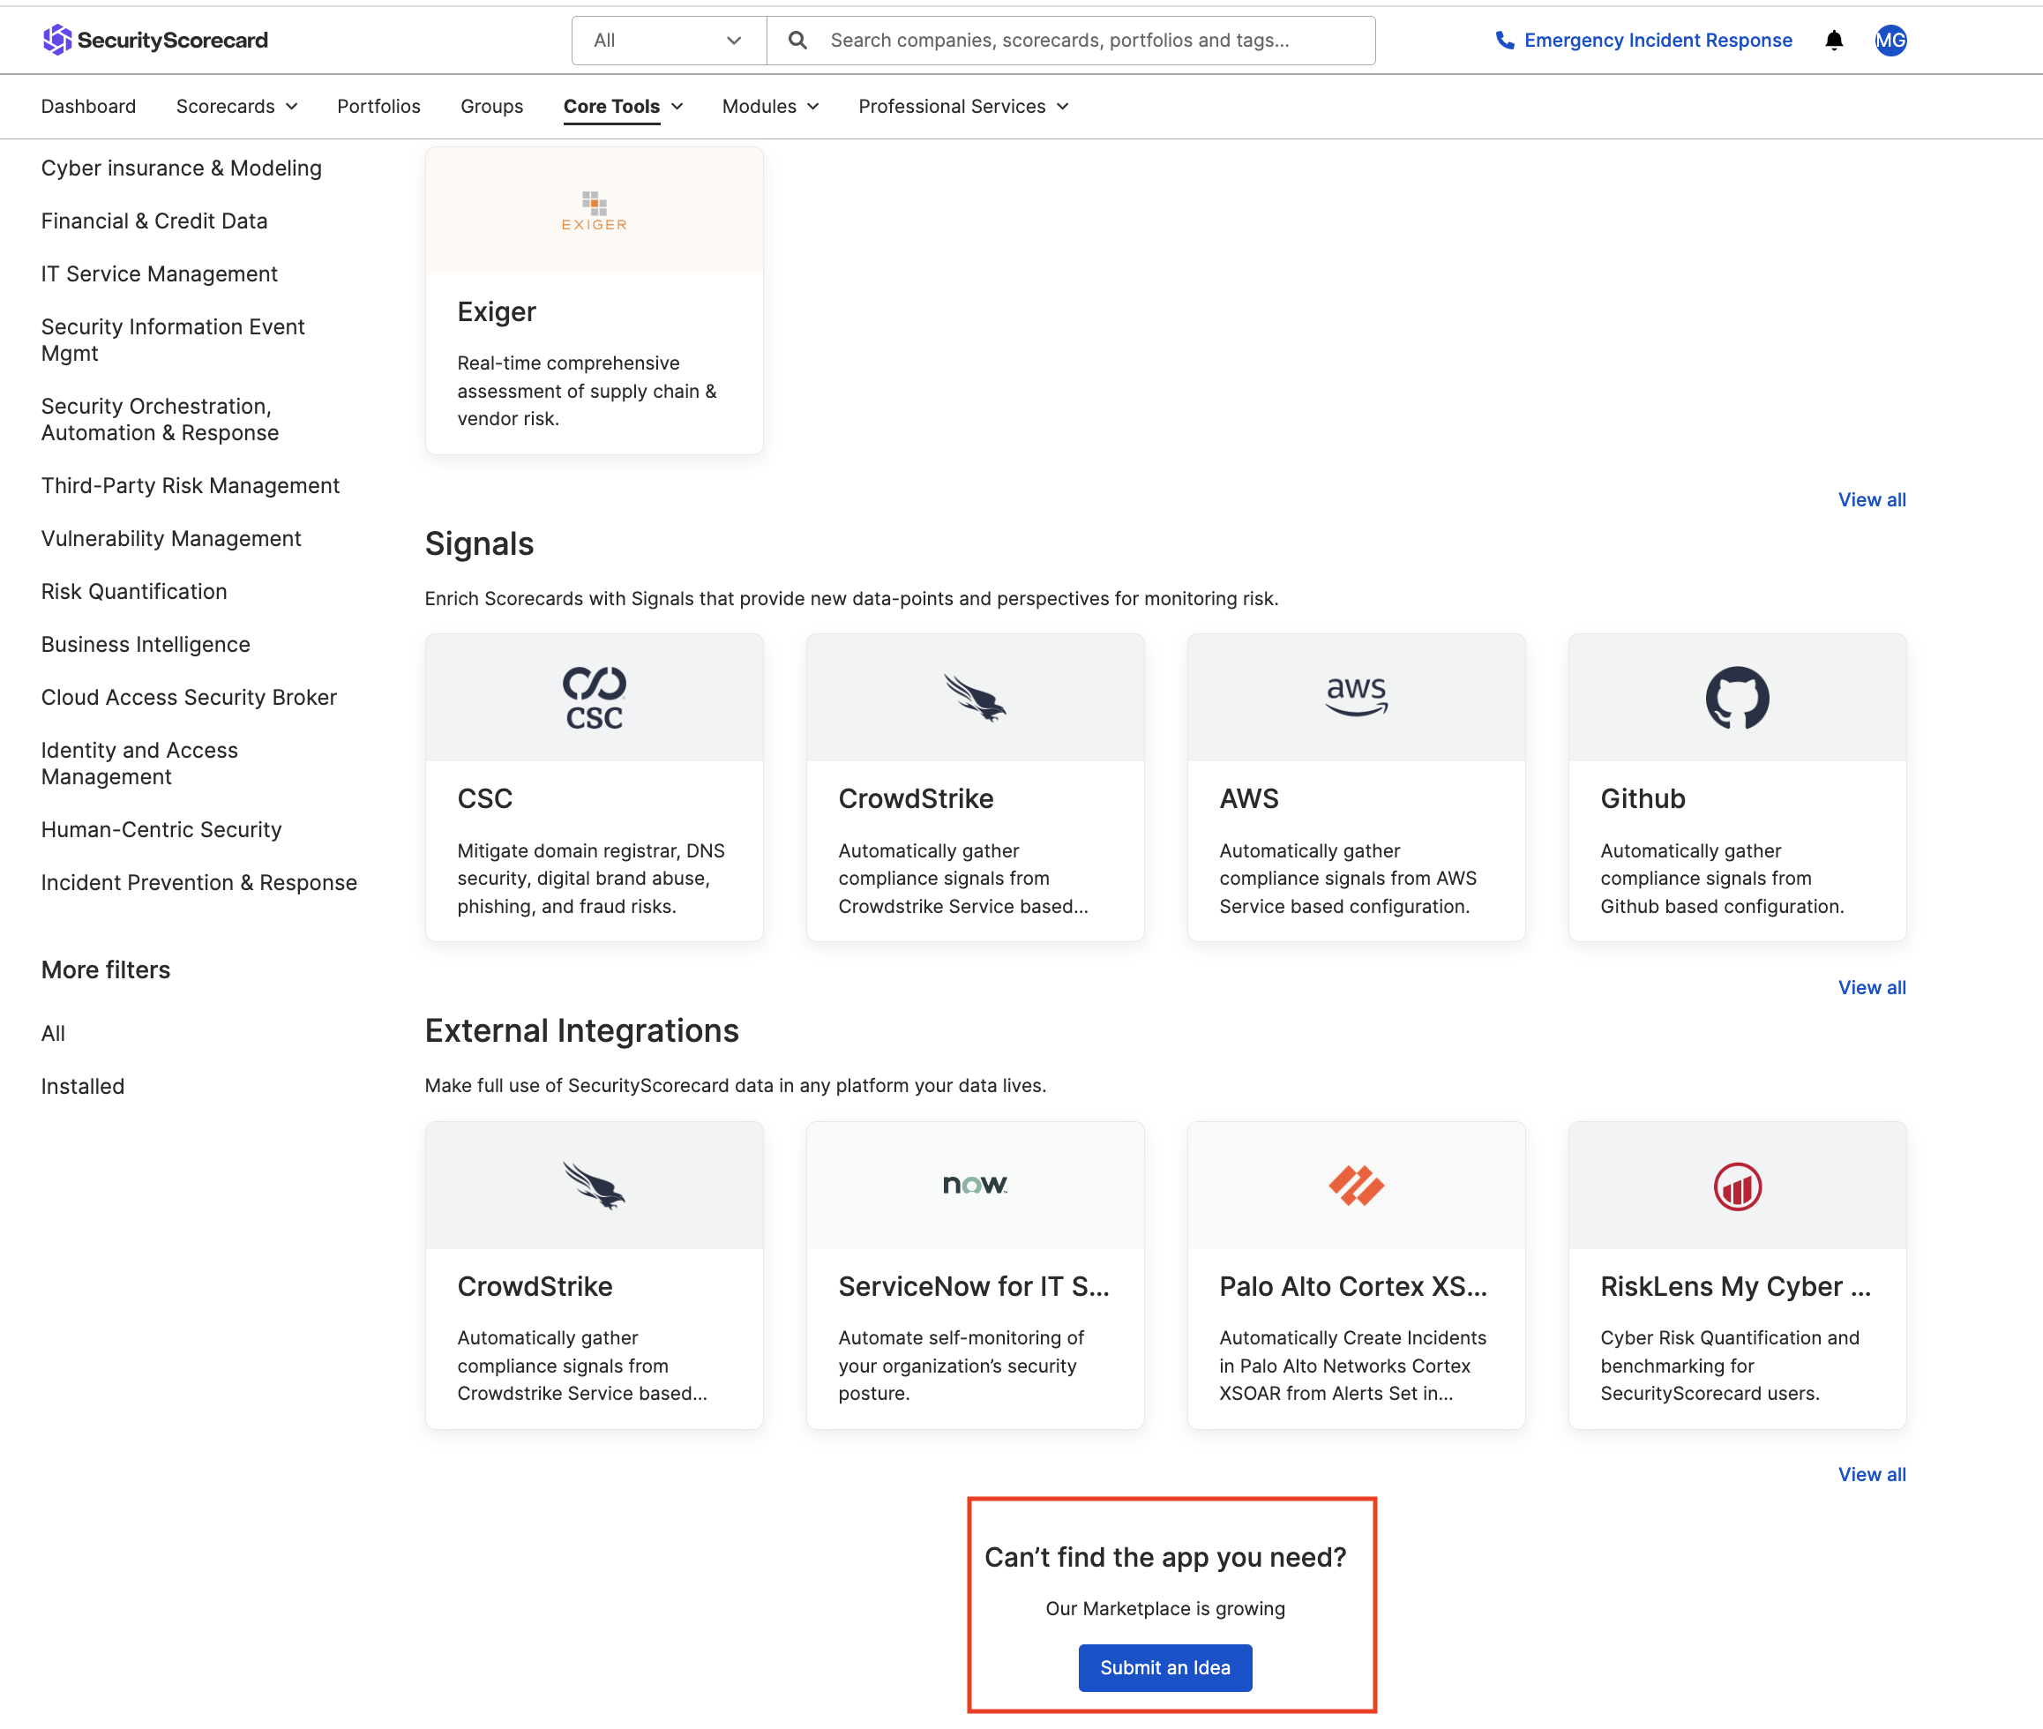This screenshot has height=1729, width=2043.
Task: Open the CSC card title
Action: pyautogui.click(x=484, y=799)
